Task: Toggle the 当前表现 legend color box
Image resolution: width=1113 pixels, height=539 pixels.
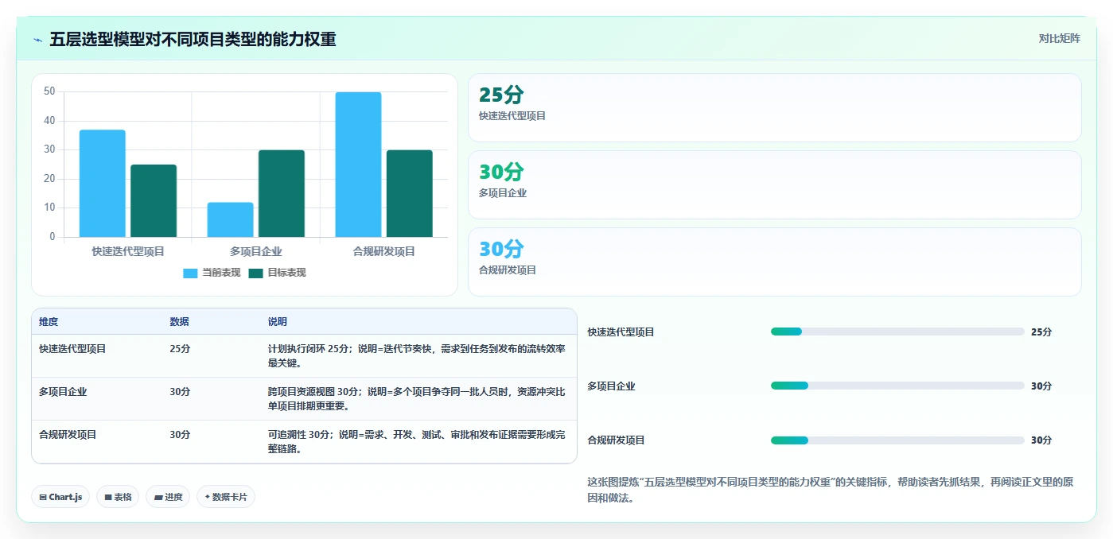Action: (x=190, y=273)
